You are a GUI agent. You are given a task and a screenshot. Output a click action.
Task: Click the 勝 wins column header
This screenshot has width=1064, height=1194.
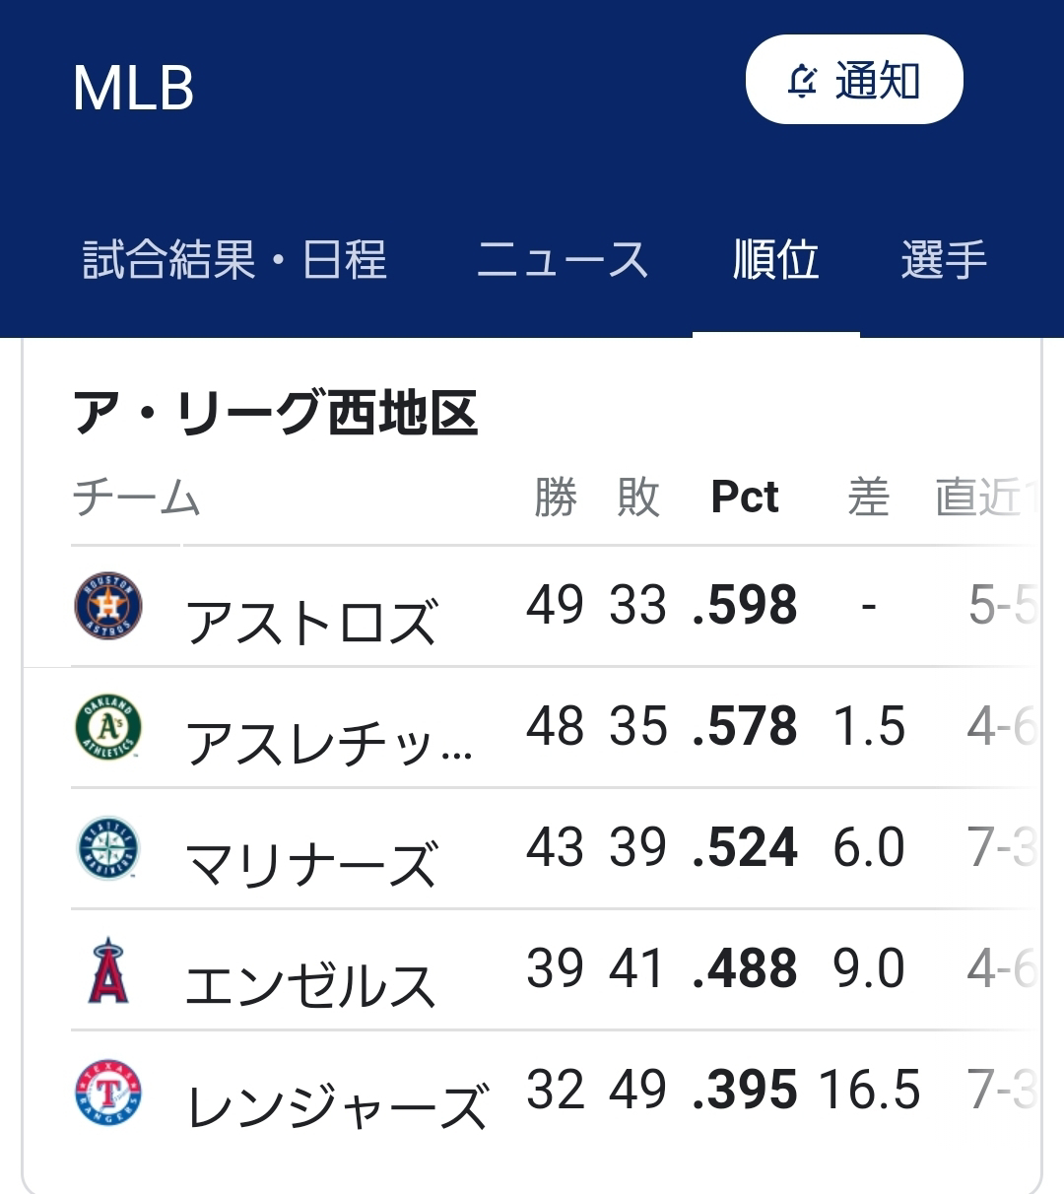[556, 497]
